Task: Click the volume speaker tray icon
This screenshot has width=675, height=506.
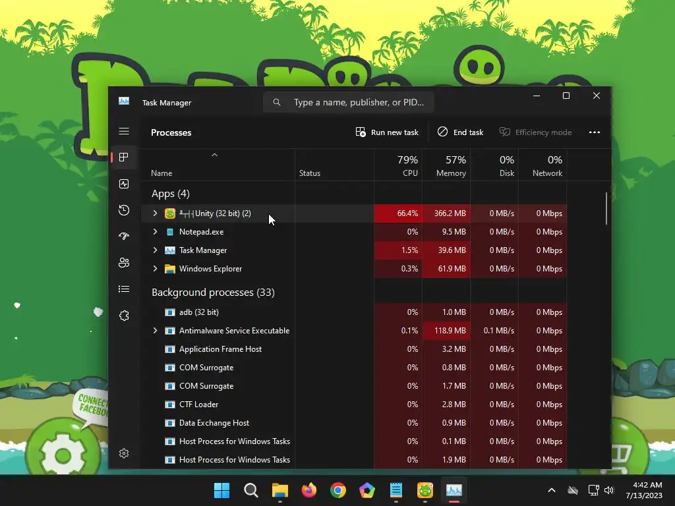Action: [x=609, y=490]
